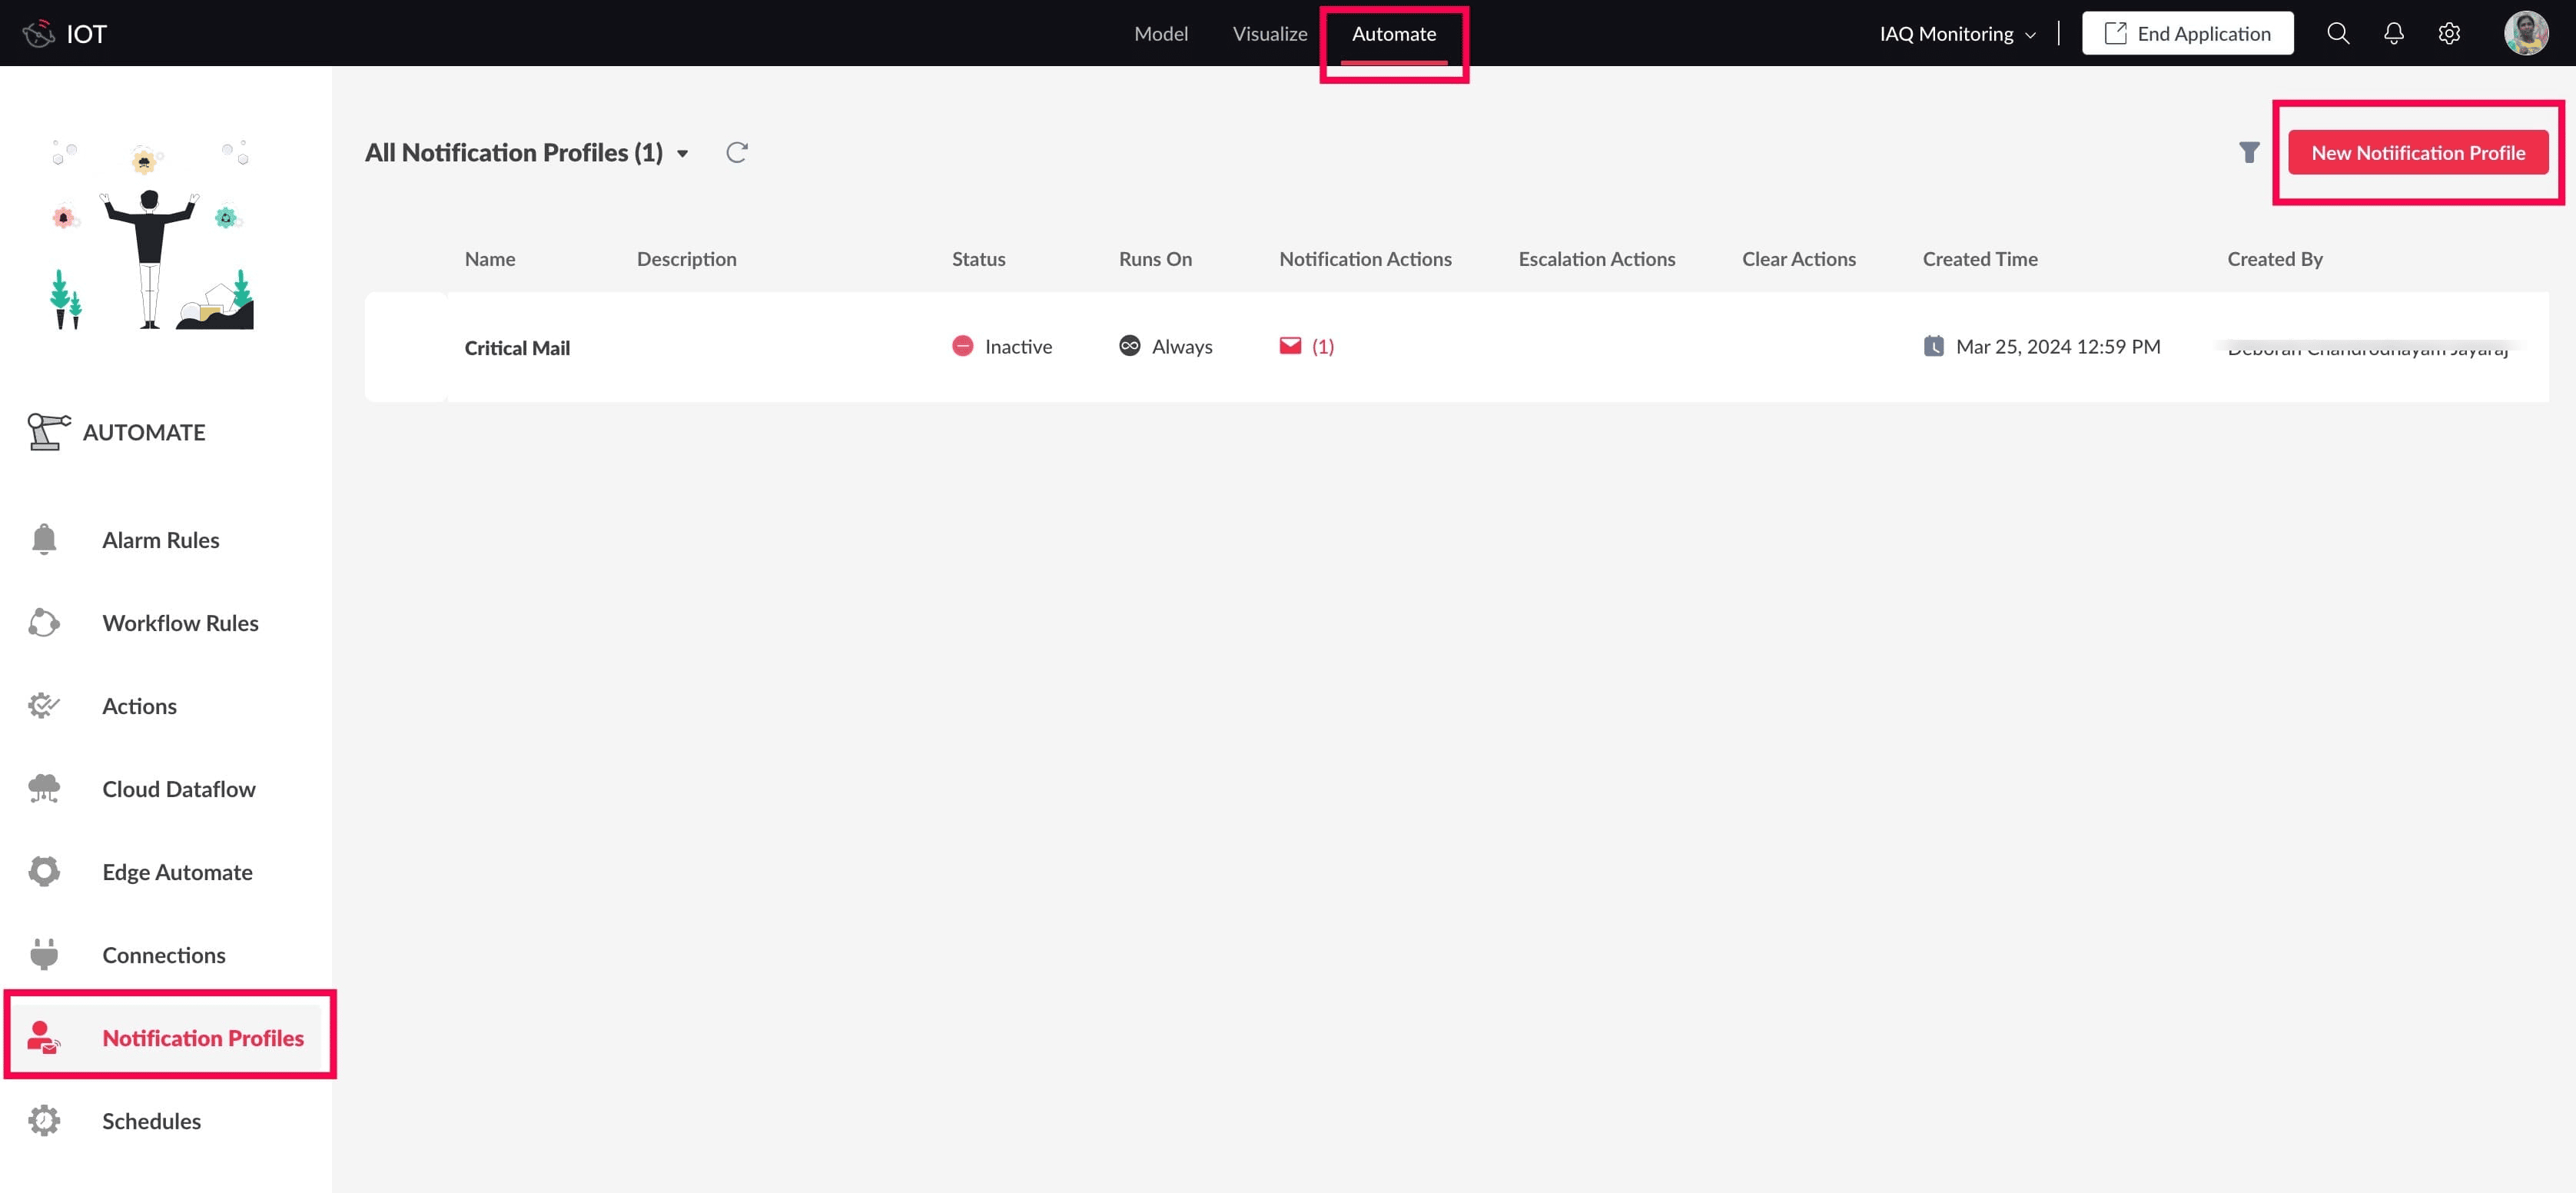Open the filter funnel icon

pos(2249,153)
